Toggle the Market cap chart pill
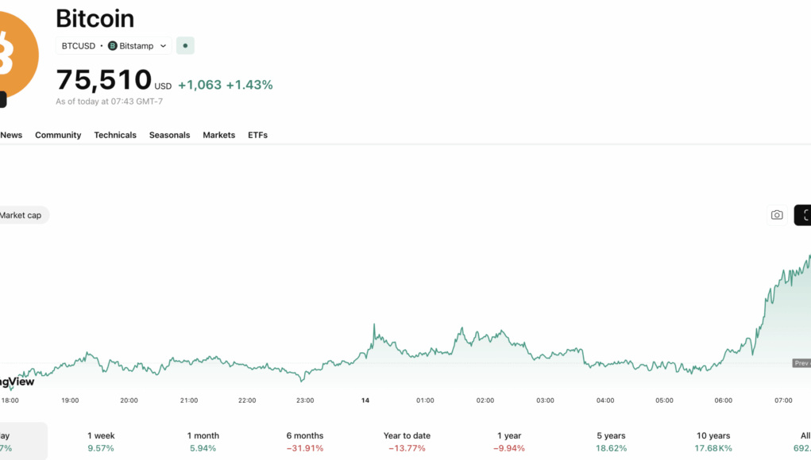This screenshot has width=811, height=460. 21,215
